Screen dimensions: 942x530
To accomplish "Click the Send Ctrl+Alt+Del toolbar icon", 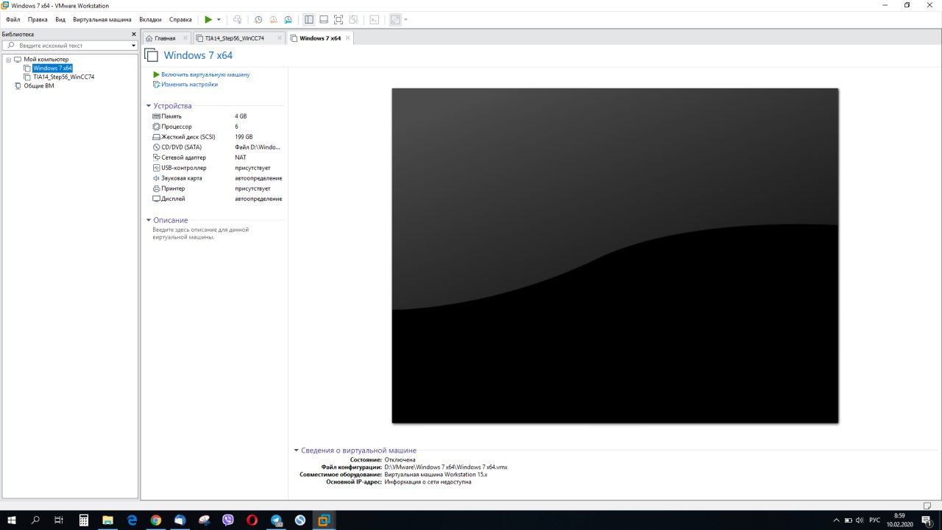I will click(x=237, y=19).
